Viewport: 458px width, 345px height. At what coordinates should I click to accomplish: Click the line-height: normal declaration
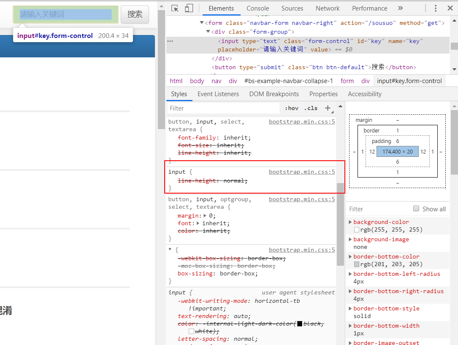(x=212, y=181)
